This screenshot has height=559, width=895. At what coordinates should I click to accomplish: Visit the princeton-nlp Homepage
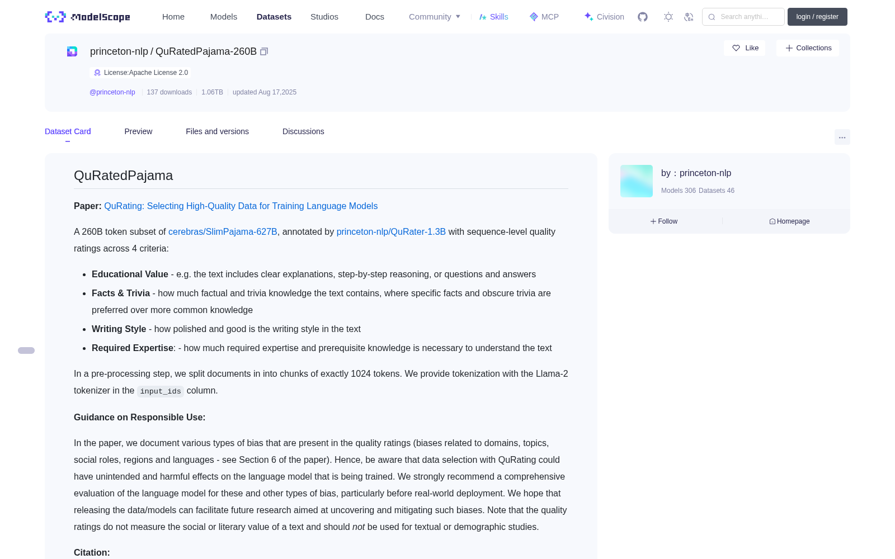point(789,221)
